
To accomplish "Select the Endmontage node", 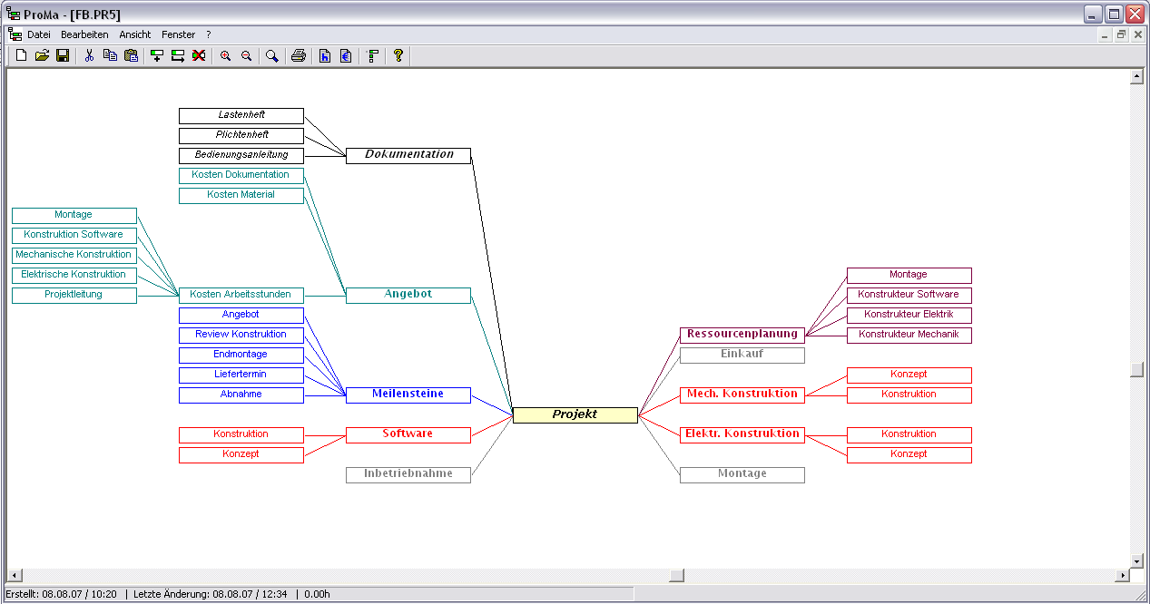I will 241,356.
